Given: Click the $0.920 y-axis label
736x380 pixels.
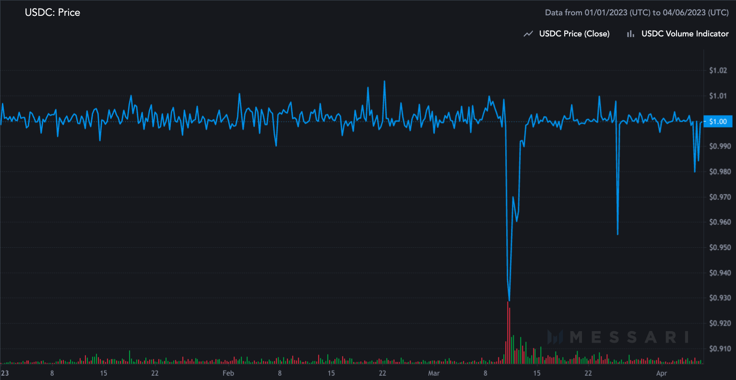Looking at the screenshot, I should click(x=720, y=323).
